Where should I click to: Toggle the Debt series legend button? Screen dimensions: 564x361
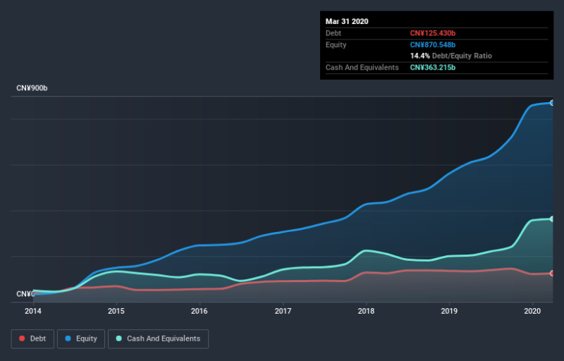pos(32,338)
